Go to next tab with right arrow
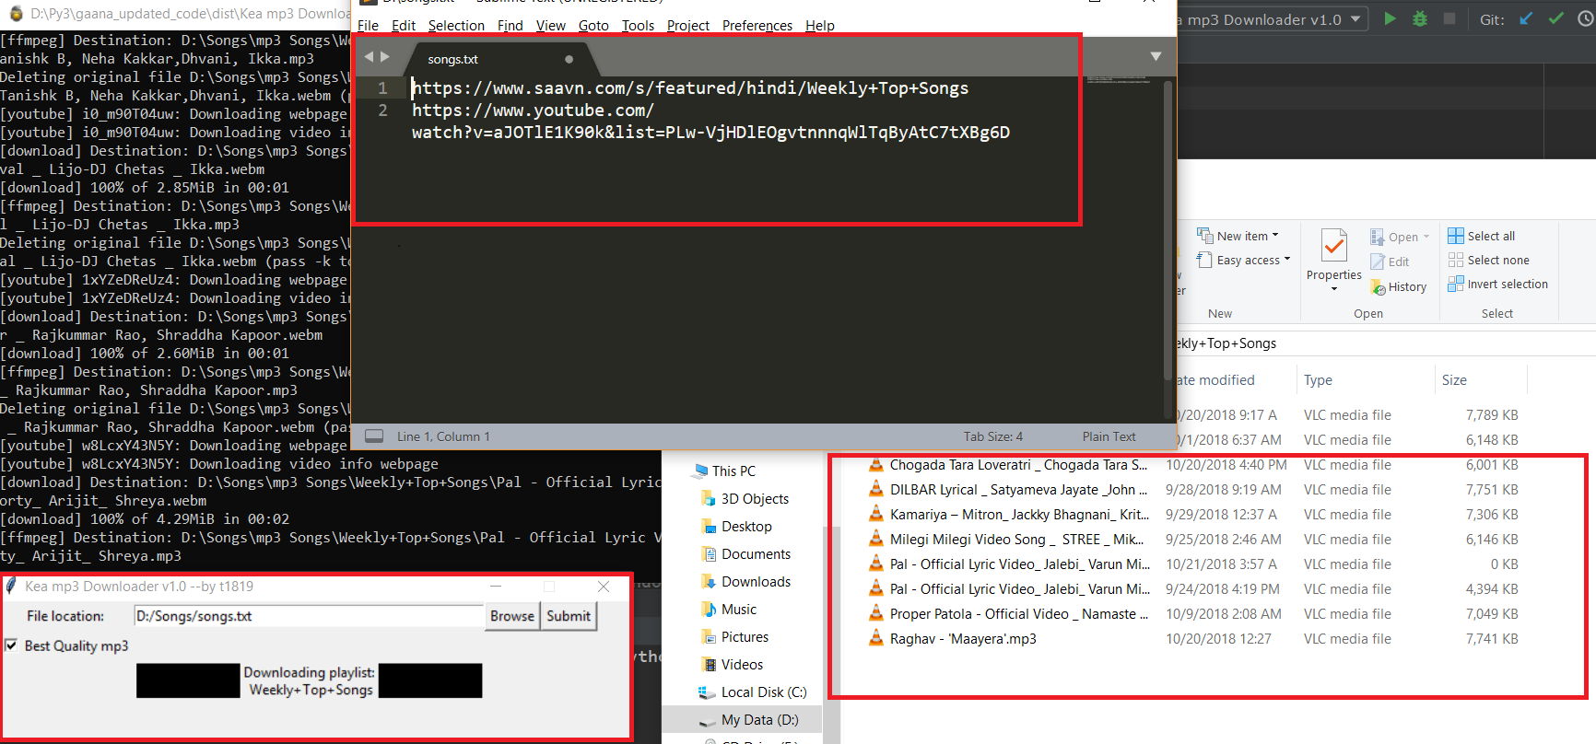 (385, 57)
